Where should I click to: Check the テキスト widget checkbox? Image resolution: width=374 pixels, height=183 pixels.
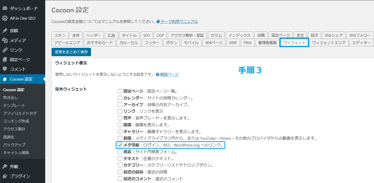click(120, 159)
